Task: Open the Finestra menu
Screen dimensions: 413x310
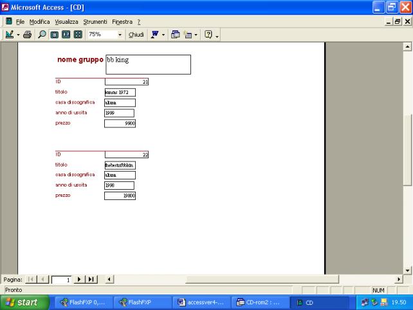Action: tap(122, 22)
